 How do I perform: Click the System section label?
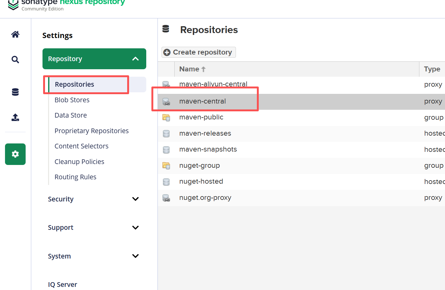coord(59,256)
